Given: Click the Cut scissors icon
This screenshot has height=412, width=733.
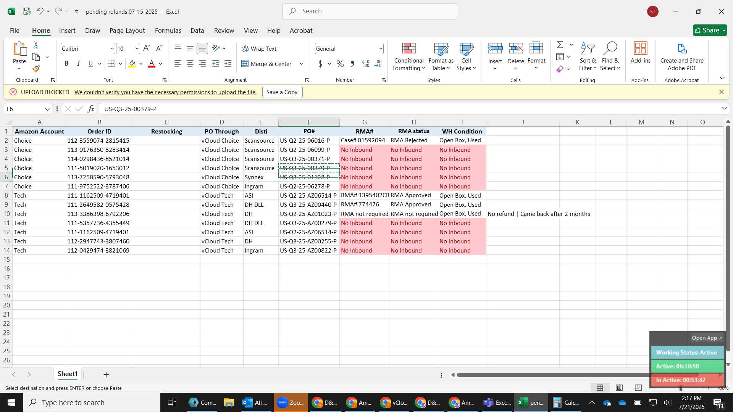Looking at the screenshot, I should (x=36, y=45).
